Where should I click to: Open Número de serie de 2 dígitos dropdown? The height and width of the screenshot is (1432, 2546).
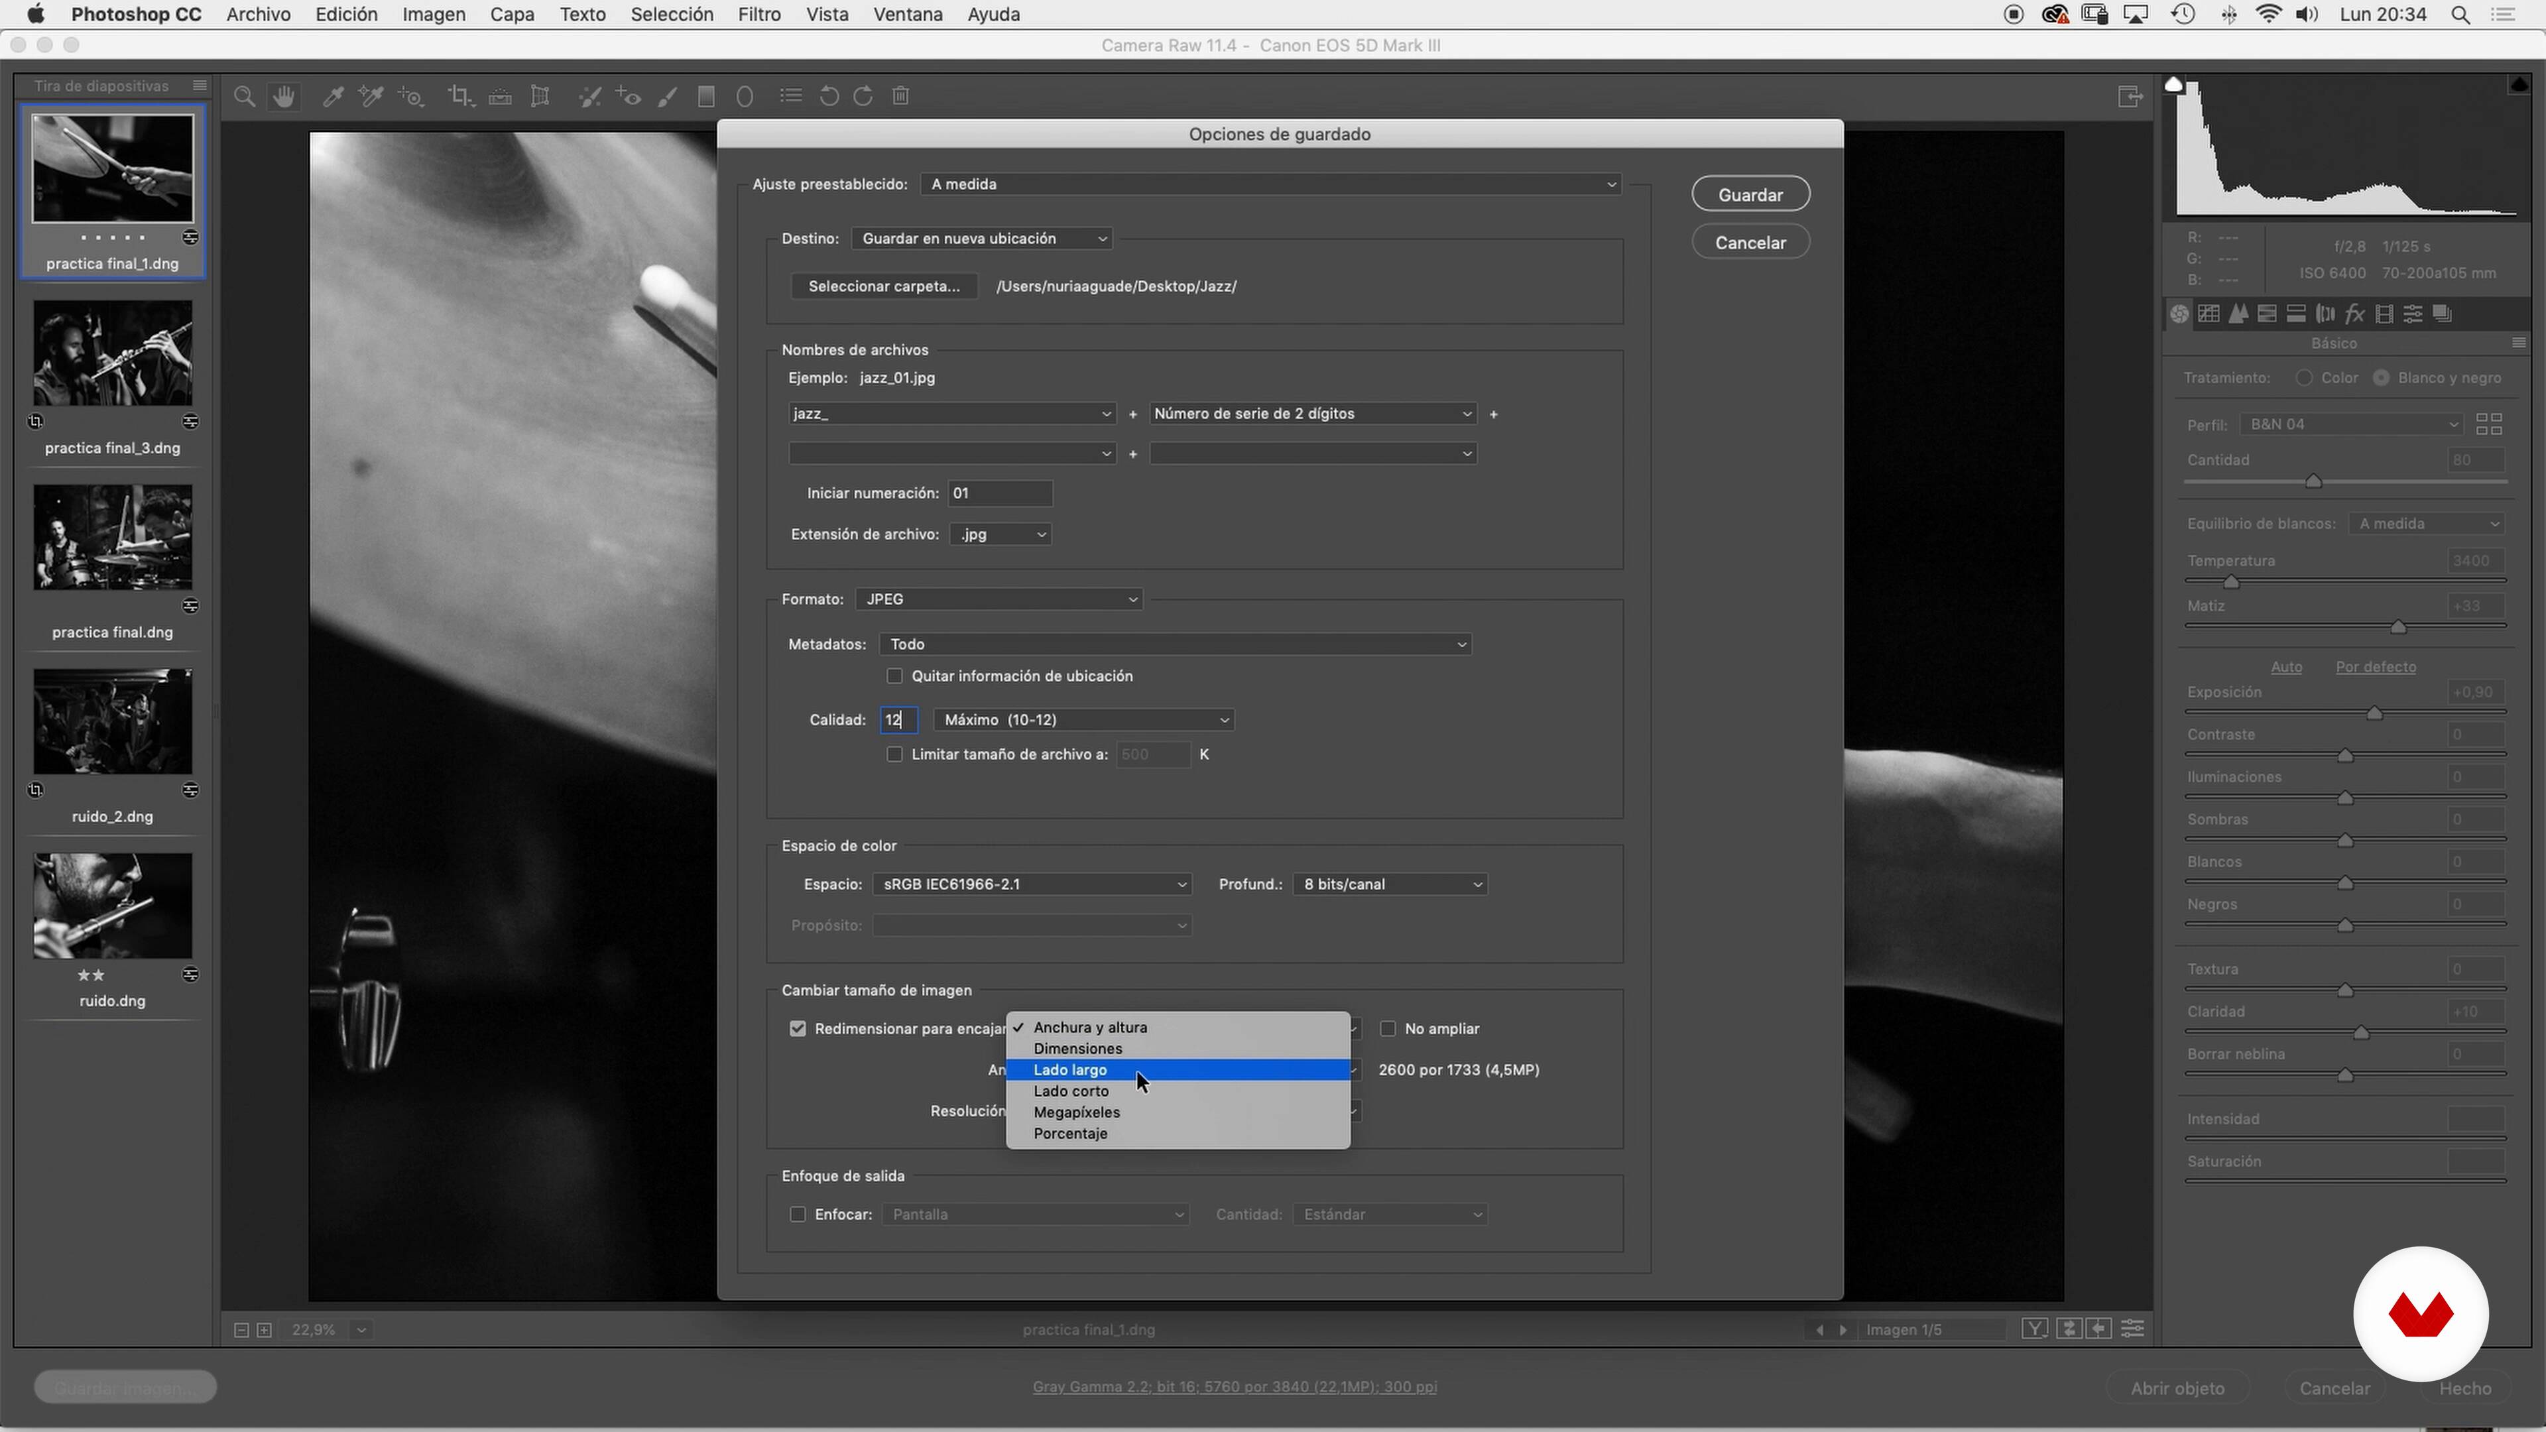(x=1313, y=413)
